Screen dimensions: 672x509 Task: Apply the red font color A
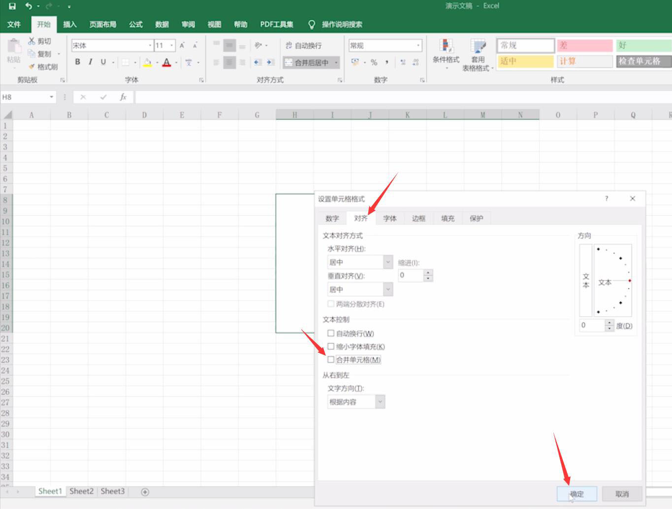[166, 62]
